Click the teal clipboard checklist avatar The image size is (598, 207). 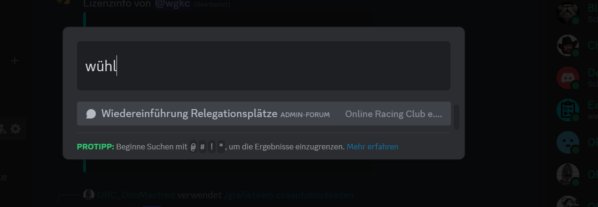point(568,110)
